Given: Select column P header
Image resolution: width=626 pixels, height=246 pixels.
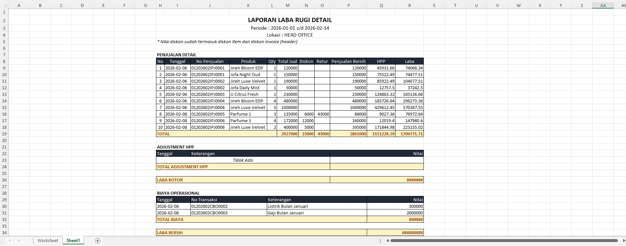Looking at the screenshot, I should coord(349,5).
